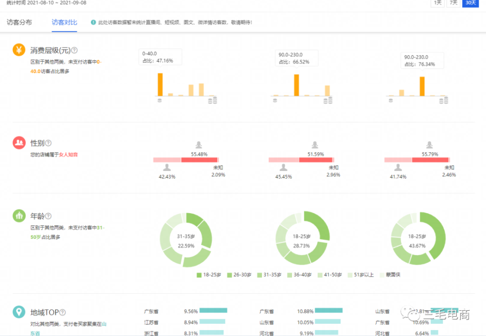The height and width of the screenshot is (336, 486).
Task: Click the red 性别 people icon
Action: pos(19,142)
